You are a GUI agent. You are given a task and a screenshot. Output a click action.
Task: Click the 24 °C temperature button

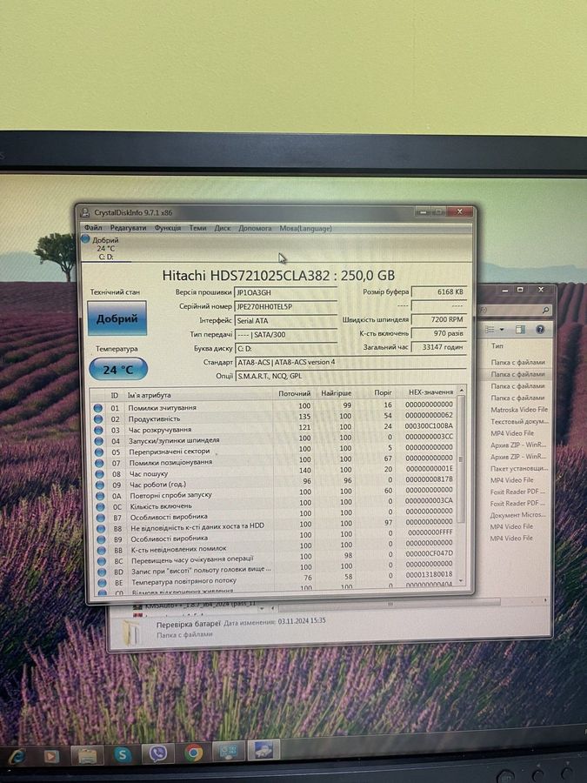pos(117,369)
